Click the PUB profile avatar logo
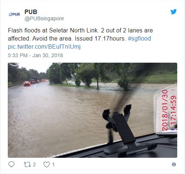 (x=14, y=14)
